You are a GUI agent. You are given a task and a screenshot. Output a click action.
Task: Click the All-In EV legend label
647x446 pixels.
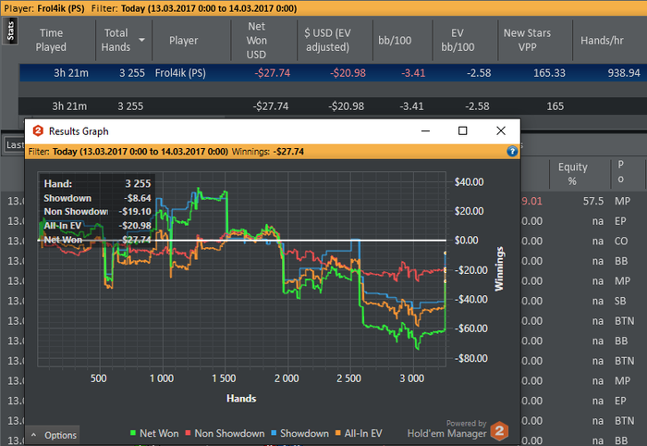(x=363, y=433)
